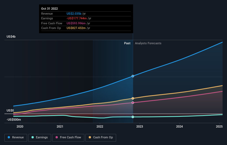Click the pink Free Cash Flow legend dot

point(57,137)
